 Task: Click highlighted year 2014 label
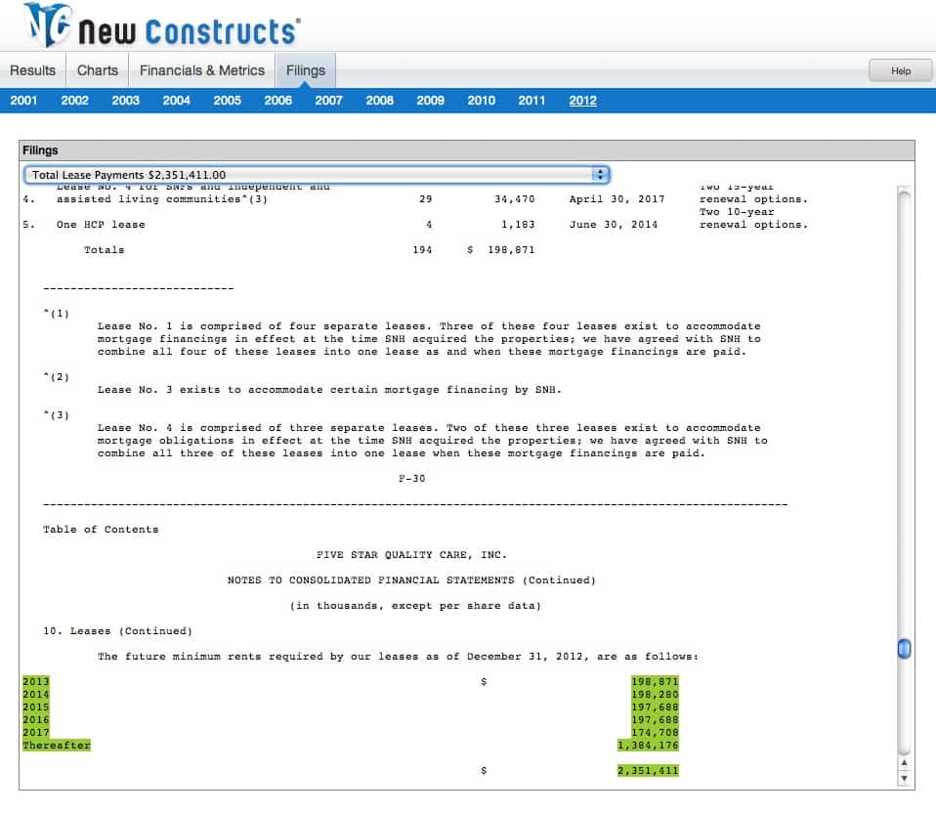pyautogui.click(x=36, y=694)
